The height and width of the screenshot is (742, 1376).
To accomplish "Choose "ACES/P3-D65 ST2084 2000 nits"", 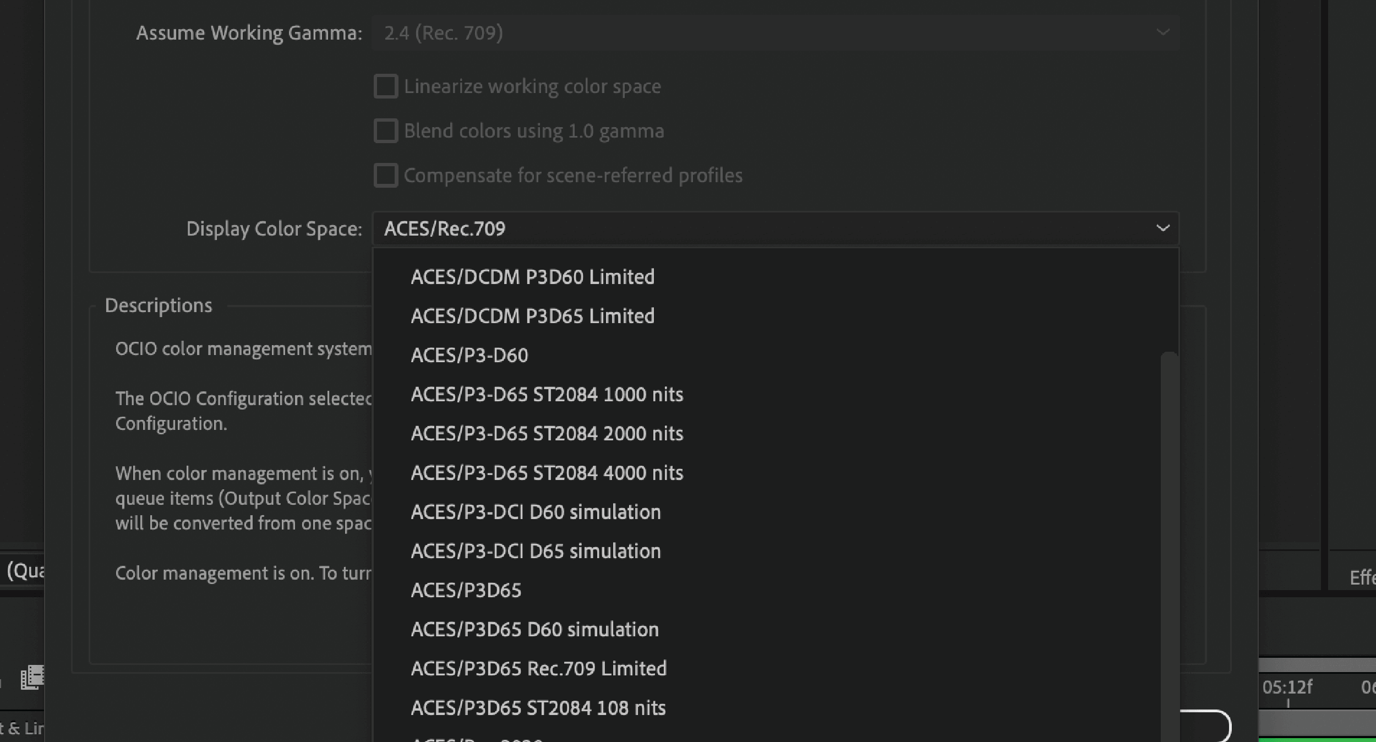I will pyautogui.click(x=547, y=433).
